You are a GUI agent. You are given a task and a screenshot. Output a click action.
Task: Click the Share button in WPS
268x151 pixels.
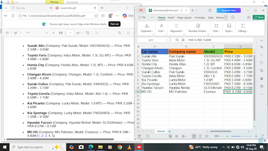click(259, 17)
